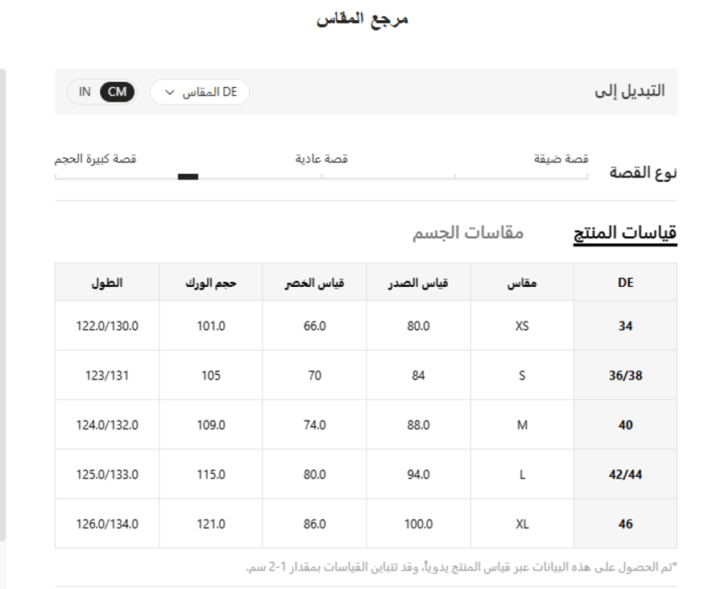
Task: Click the 88.0 chest value
Action: (x=418, y=425)
